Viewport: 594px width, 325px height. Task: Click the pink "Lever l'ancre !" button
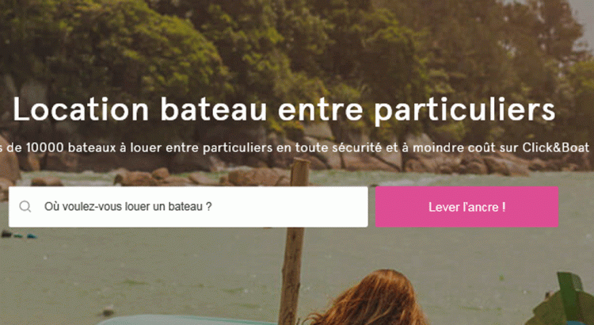pos(466,207)
